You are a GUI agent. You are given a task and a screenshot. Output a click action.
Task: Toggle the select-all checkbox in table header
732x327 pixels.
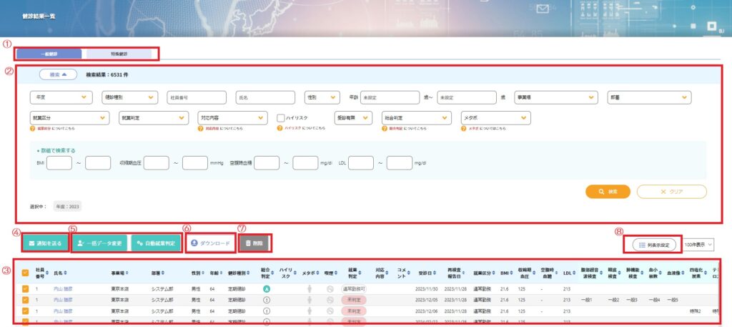point(26,273)
